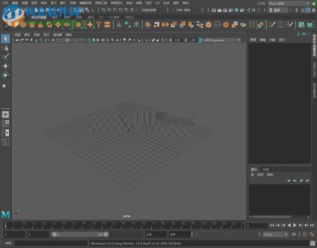Screen dimensions: 317x248
Task: Go to the end of playback range
Action: (311, 225)
